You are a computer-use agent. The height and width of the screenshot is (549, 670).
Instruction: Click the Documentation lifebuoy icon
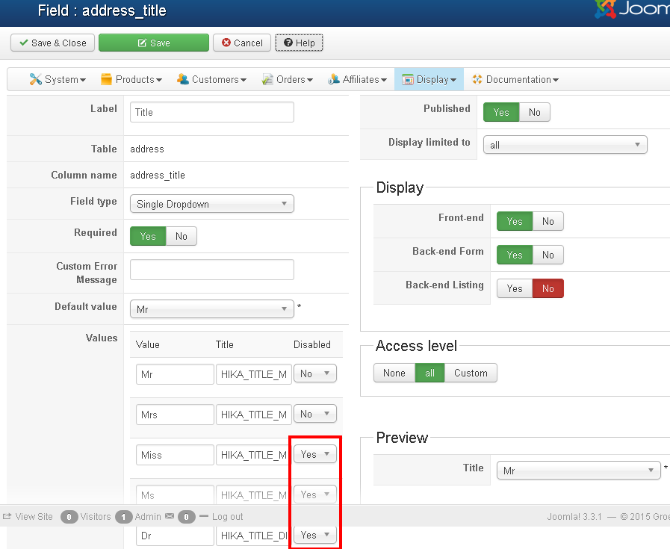pos(477,79)
